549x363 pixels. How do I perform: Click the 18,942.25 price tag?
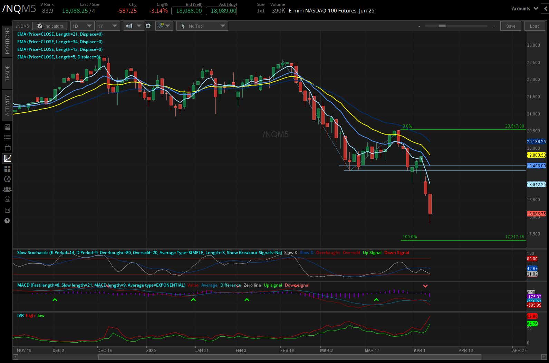(536, 185)
